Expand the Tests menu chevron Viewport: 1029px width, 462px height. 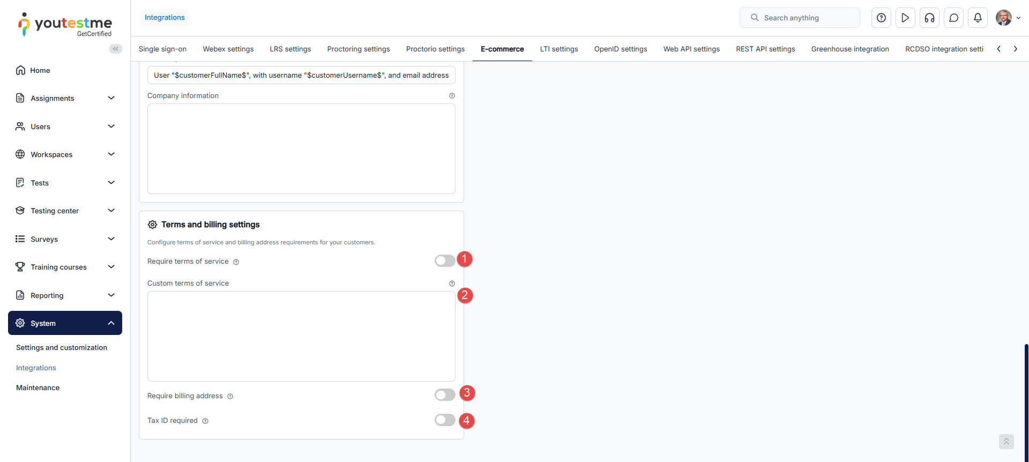(111, 183)
